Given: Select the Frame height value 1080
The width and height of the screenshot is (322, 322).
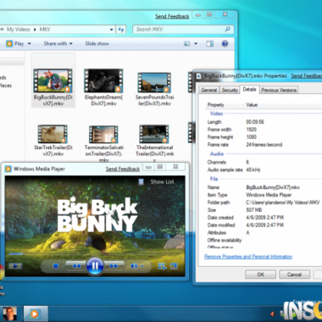Looking at the screenshot, I should coord(252,137).
